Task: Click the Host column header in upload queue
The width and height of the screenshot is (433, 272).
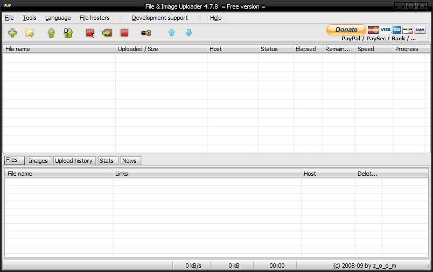Action: tap(233, 49)
